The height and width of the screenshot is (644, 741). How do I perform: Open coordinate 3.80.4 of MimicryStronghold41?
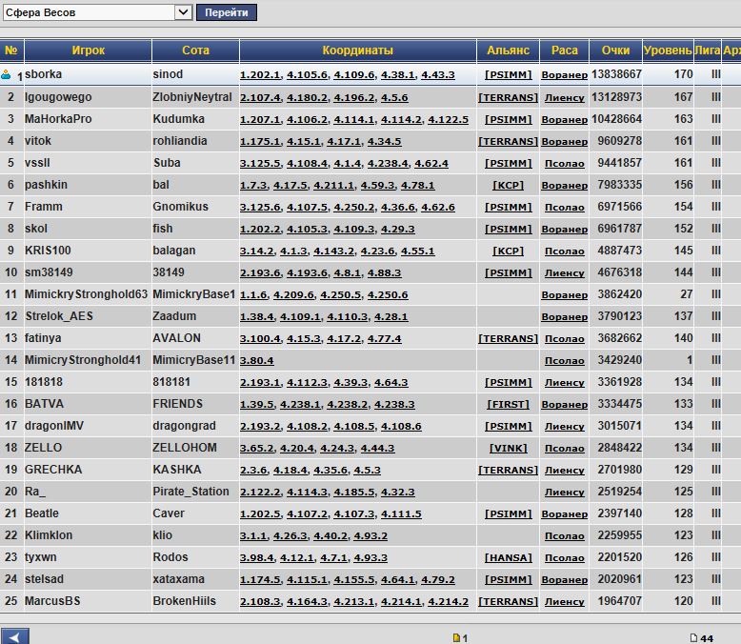pyautogui.click(x=256, y=360)
